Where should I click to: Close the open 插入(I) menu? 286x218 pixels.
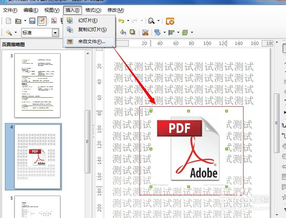pos(73,10)
